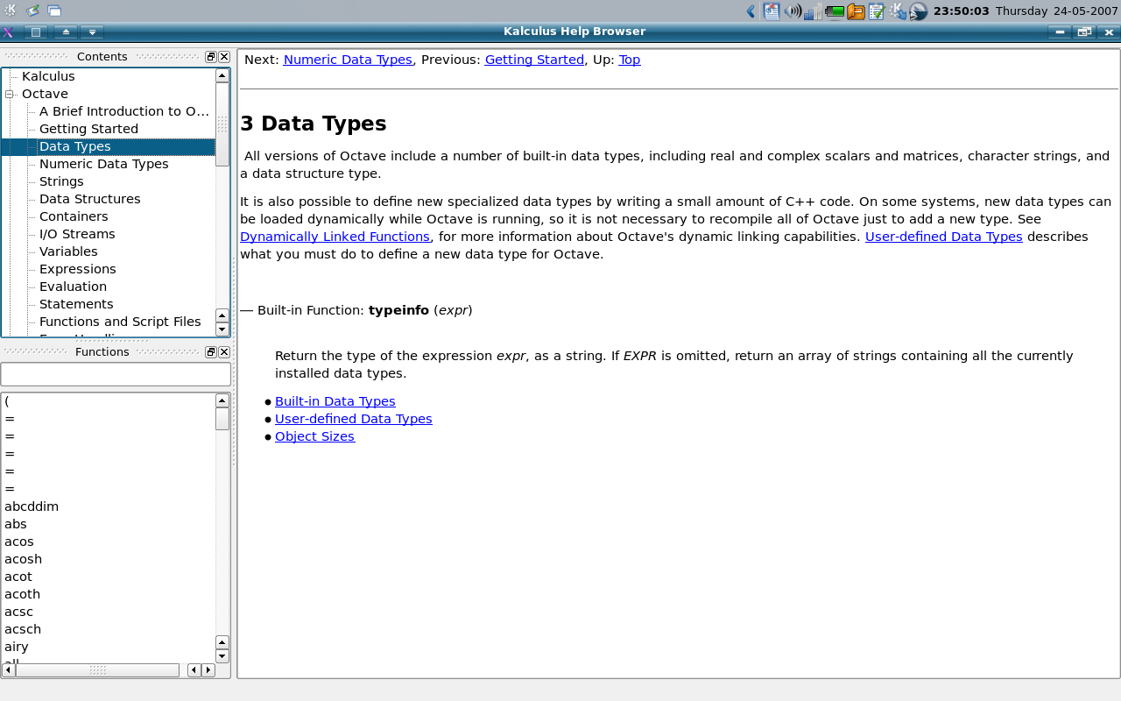Follow the Next: Numeric Data Types link

348,60
